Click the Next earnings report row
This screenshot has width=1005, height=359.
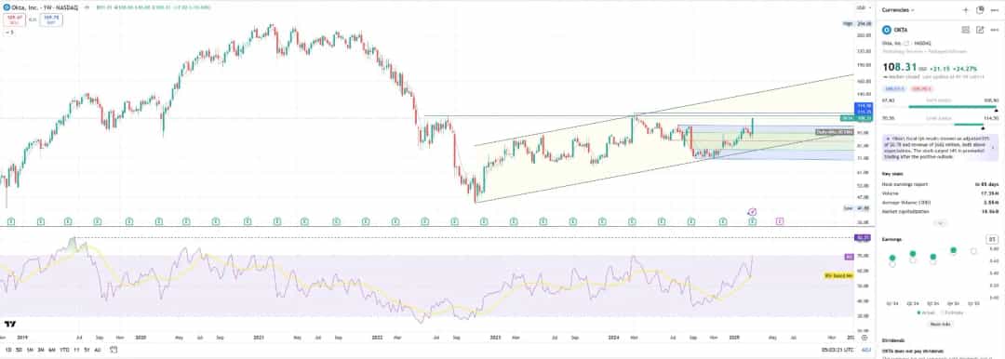[940, 184]
